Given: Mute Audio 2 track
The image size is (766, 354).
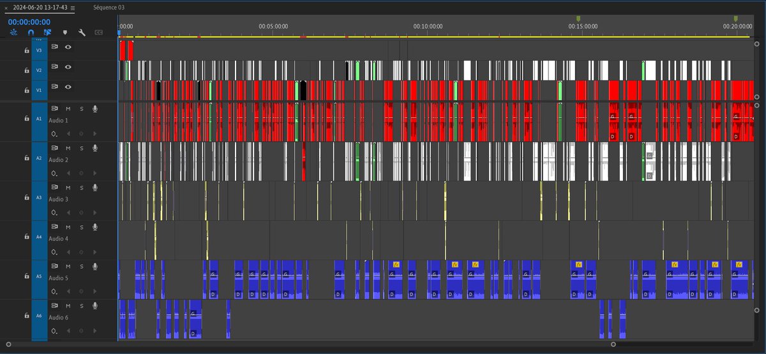Looking at the screenshot, I should click(68, 148).
